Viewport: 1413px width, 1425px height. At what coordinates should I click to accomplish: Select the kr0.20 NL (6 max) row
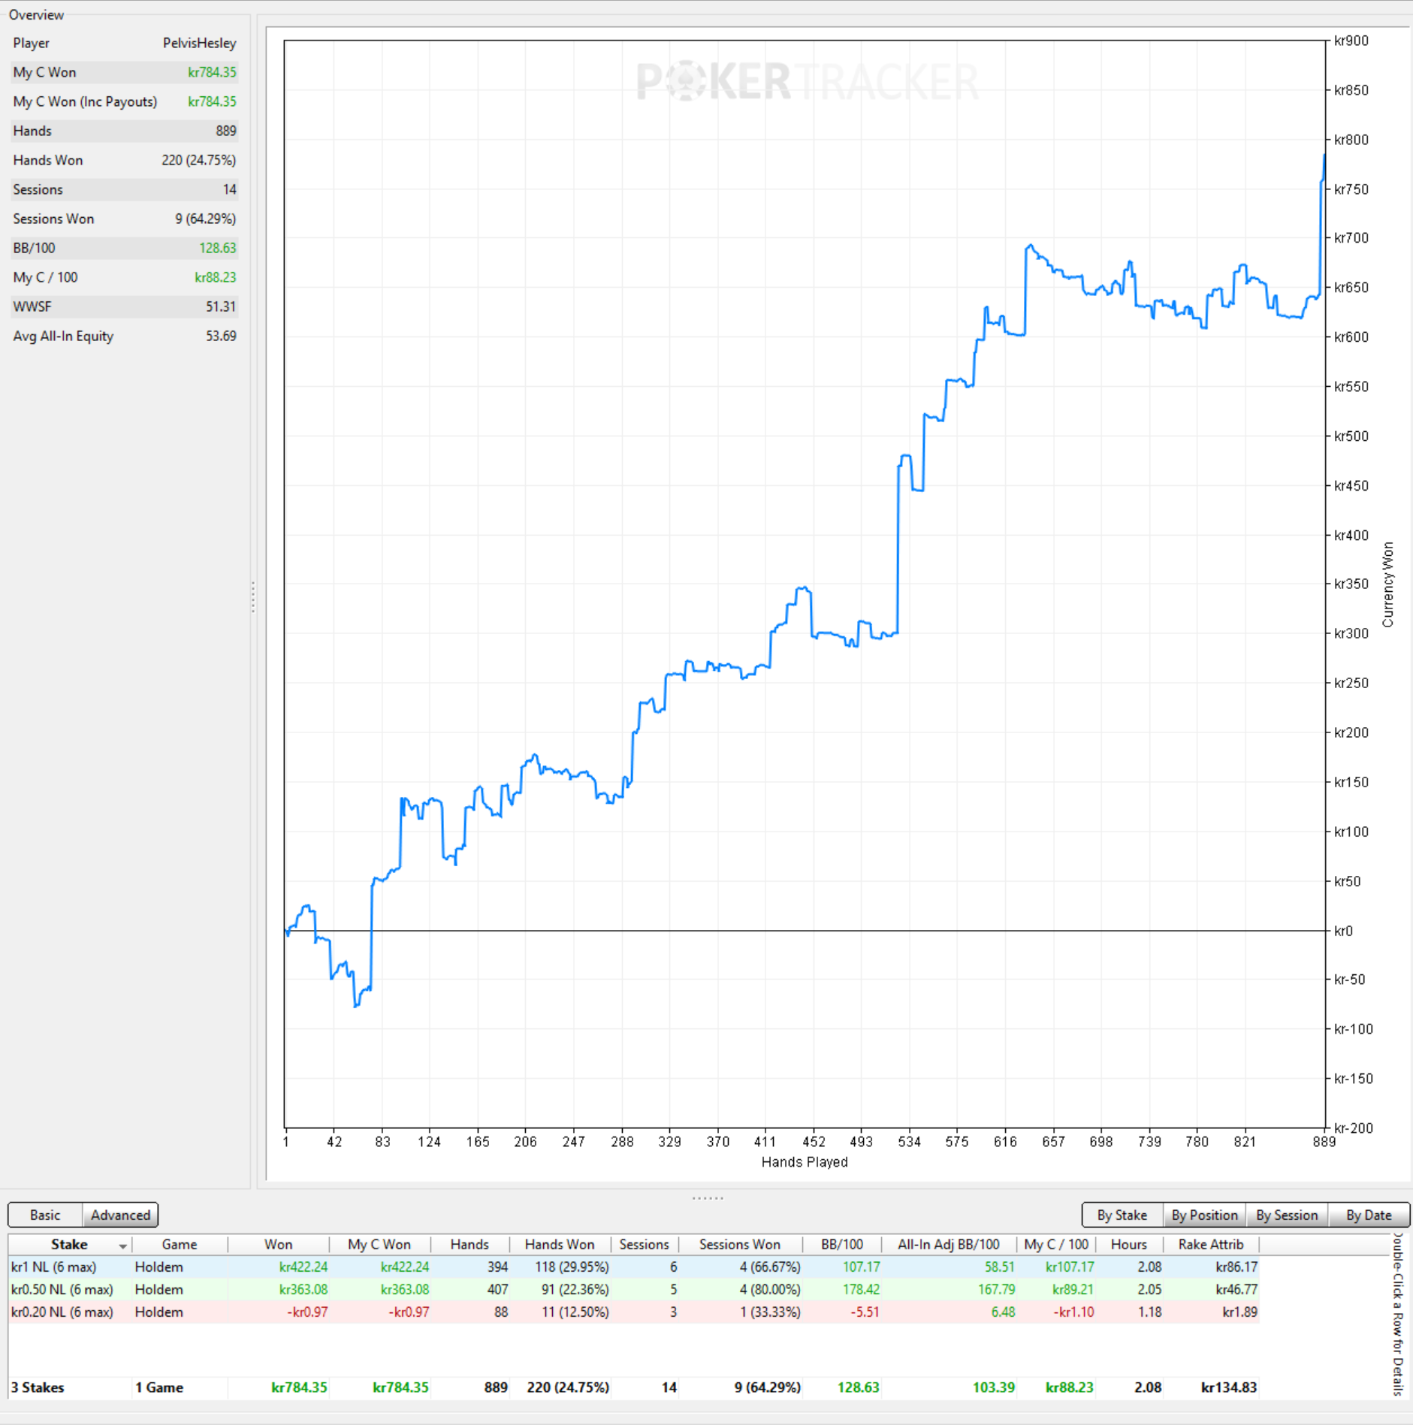633,1312
